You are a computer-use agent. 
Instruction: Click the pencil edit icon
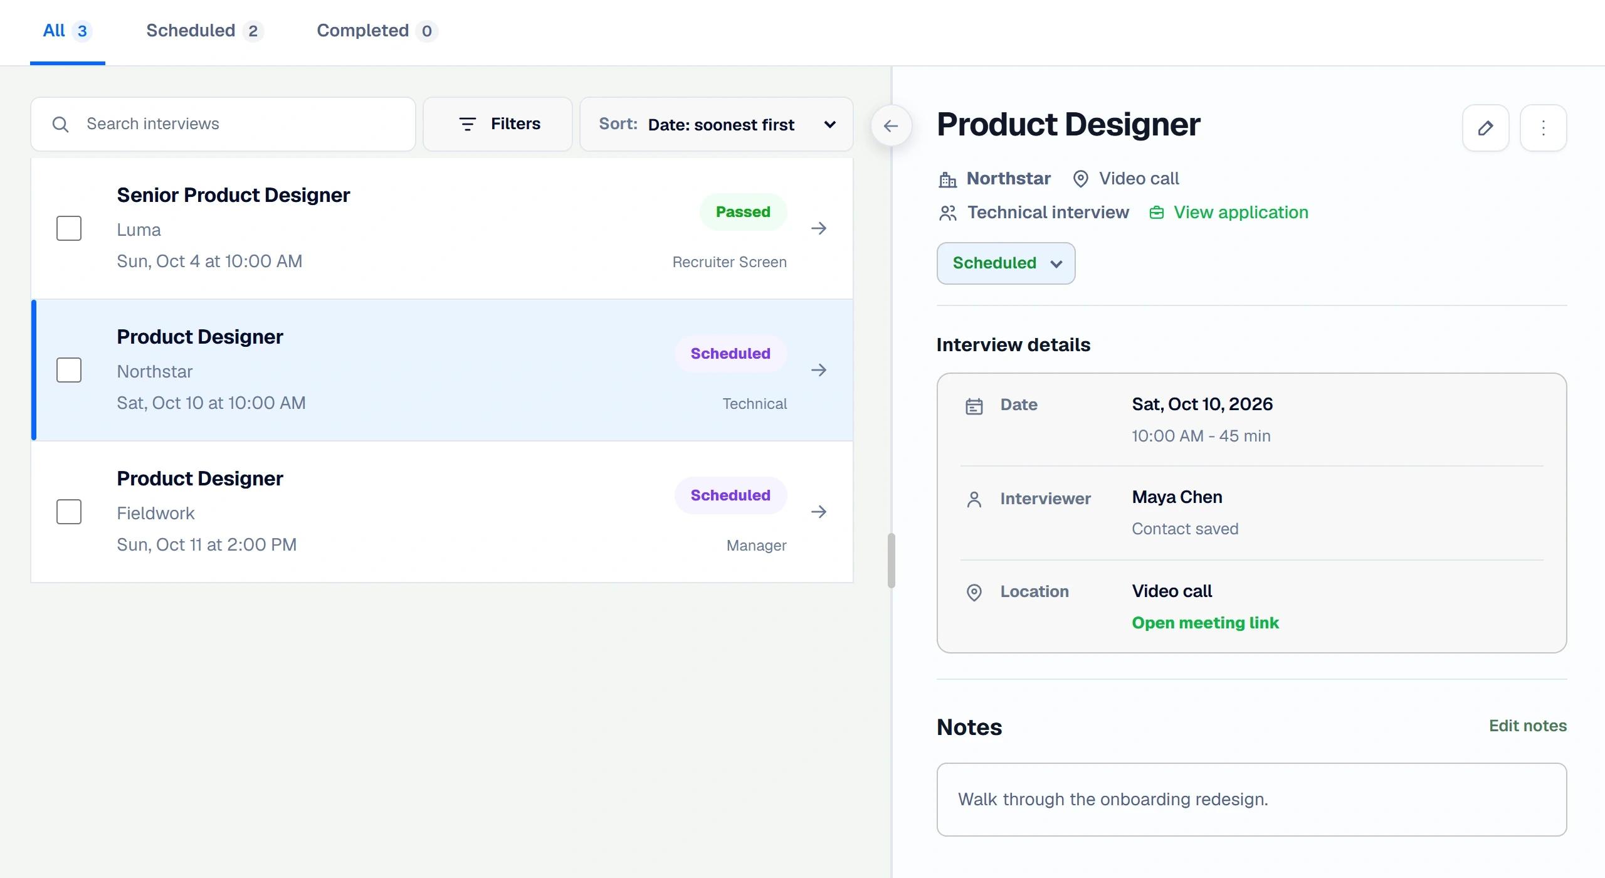pos(1485,128)
